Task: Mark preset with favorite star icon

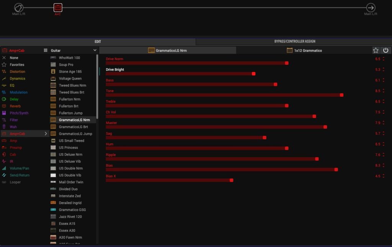Action: (x=376, y=50)
